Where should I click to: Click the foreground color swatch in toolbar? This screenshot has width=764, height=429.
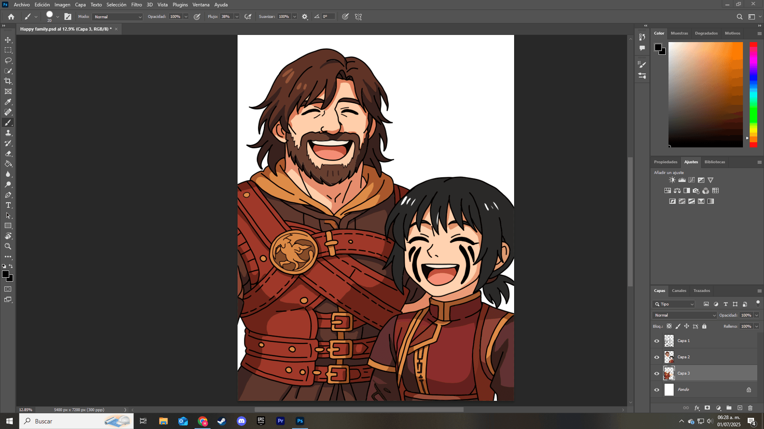(5, 274)
